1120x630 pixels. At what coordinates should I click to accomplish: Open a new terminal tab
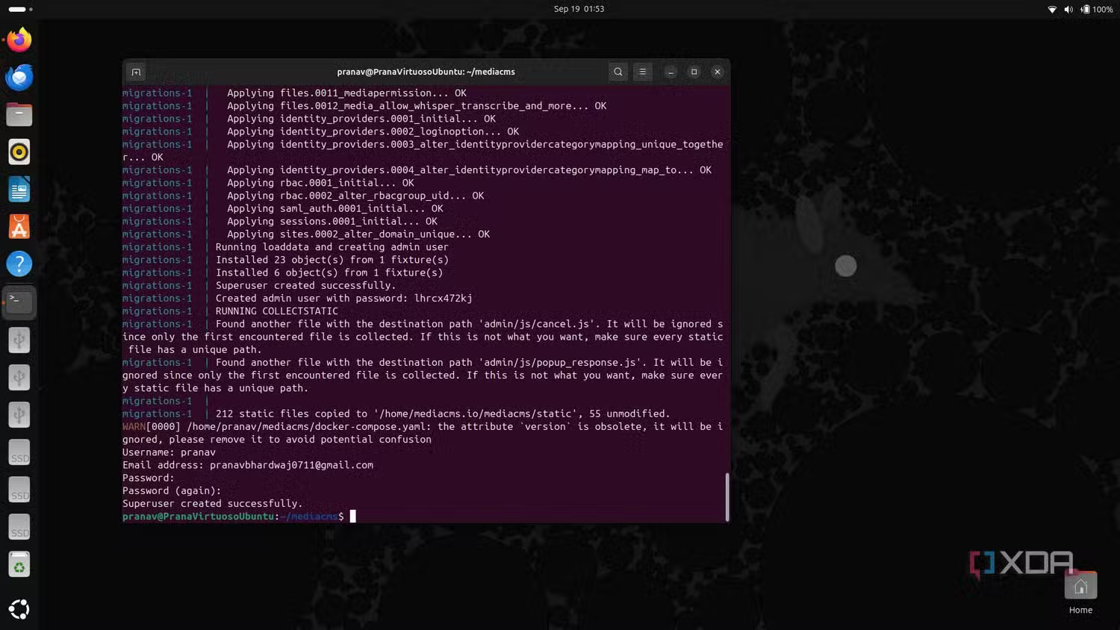pyautogui.click(x=136, y=72)
